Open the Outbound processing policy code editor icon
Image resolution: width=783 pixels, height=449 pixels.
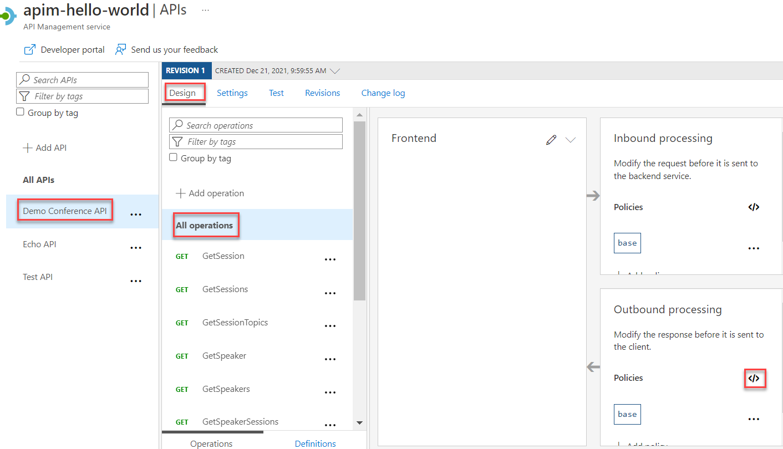pyautogui.click(x=754, y=379)
